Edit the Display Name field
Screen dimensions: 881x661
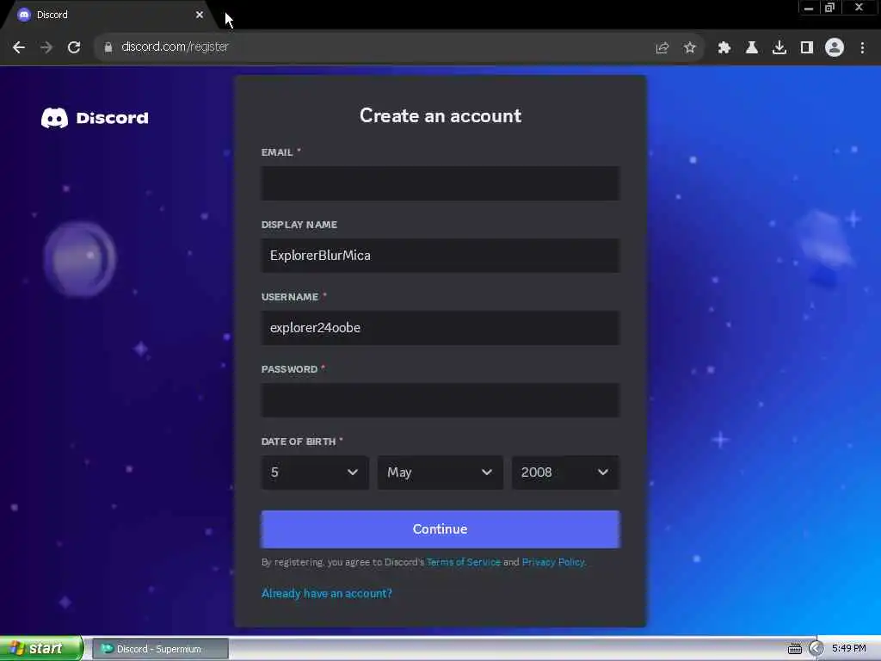point(440,255)
